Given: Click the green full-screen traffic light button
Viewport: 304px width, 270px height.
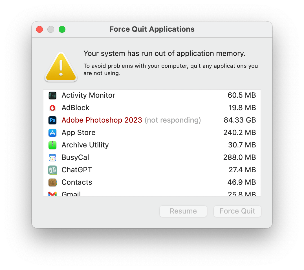Looking at the screenshot, I should click(x=62, y=29).
